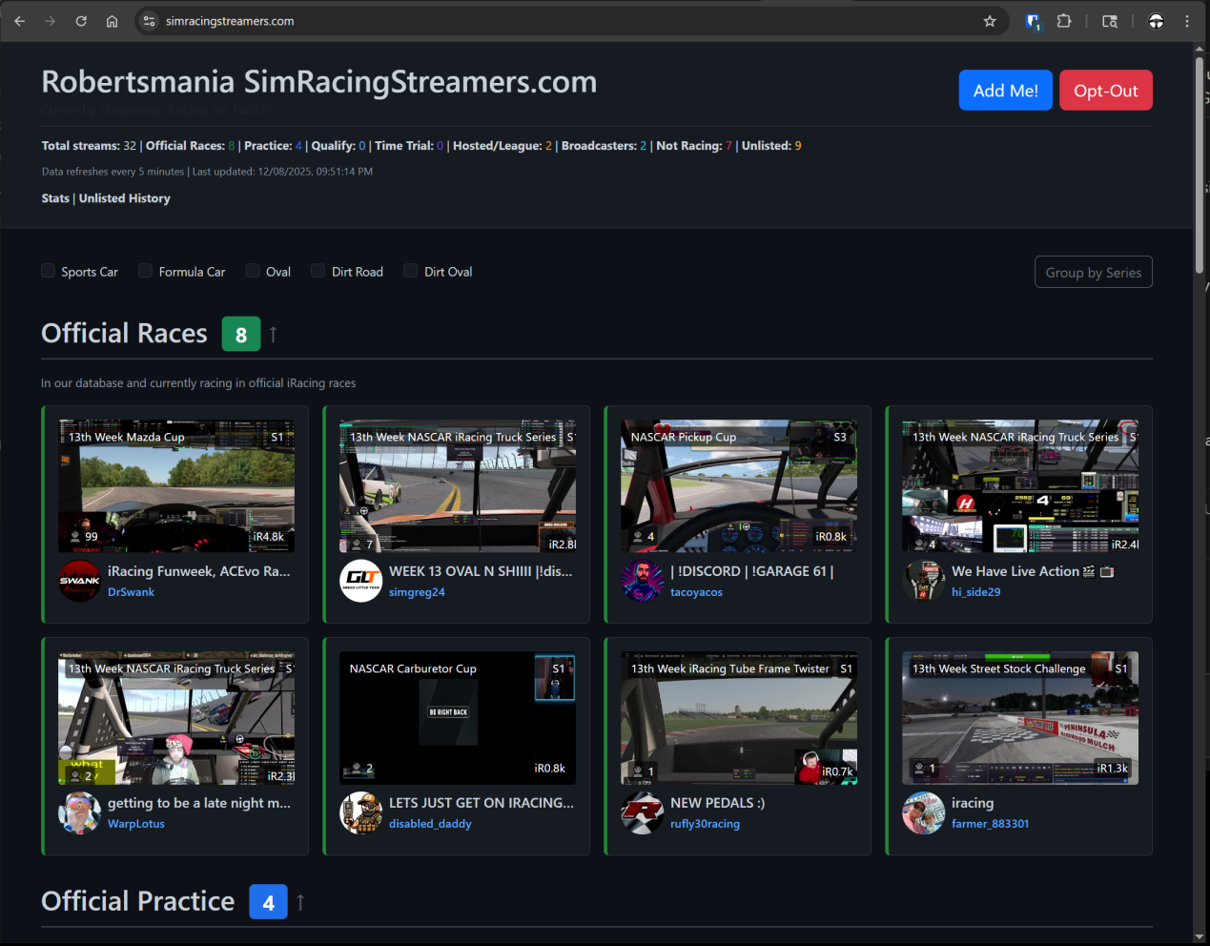Enable the Sports Car filter checkbox
Image resolution: width=1210 pixels, height=946 pixels.
click(x=49, y=271)
